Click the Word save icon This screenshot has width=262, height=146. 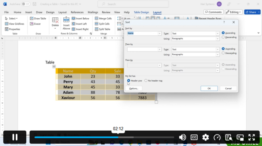click(34, 4)
